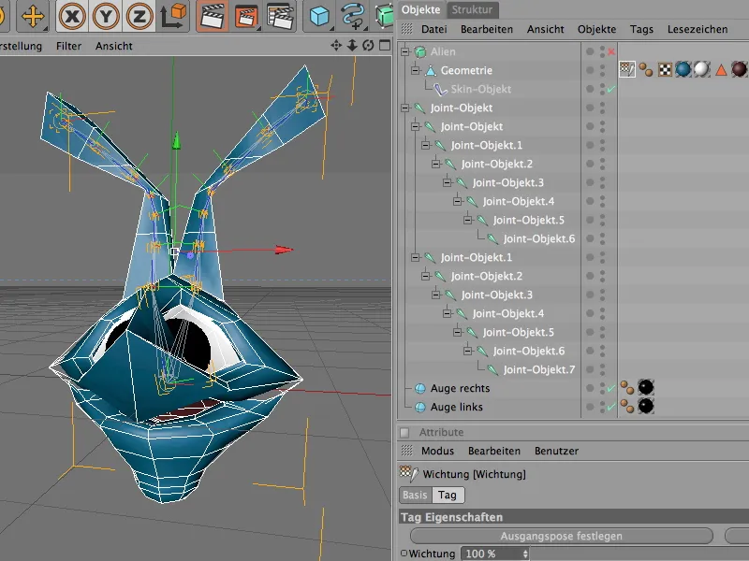Viewport: 749px width, 561px height.
Task: Click the Ausgangspose festlegen button
Action: [x=561, y=536]
